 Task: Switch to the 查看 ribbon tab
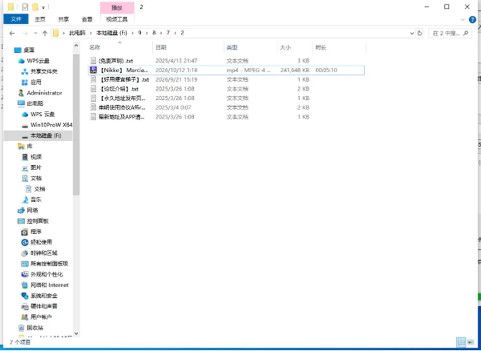[87, 20]
